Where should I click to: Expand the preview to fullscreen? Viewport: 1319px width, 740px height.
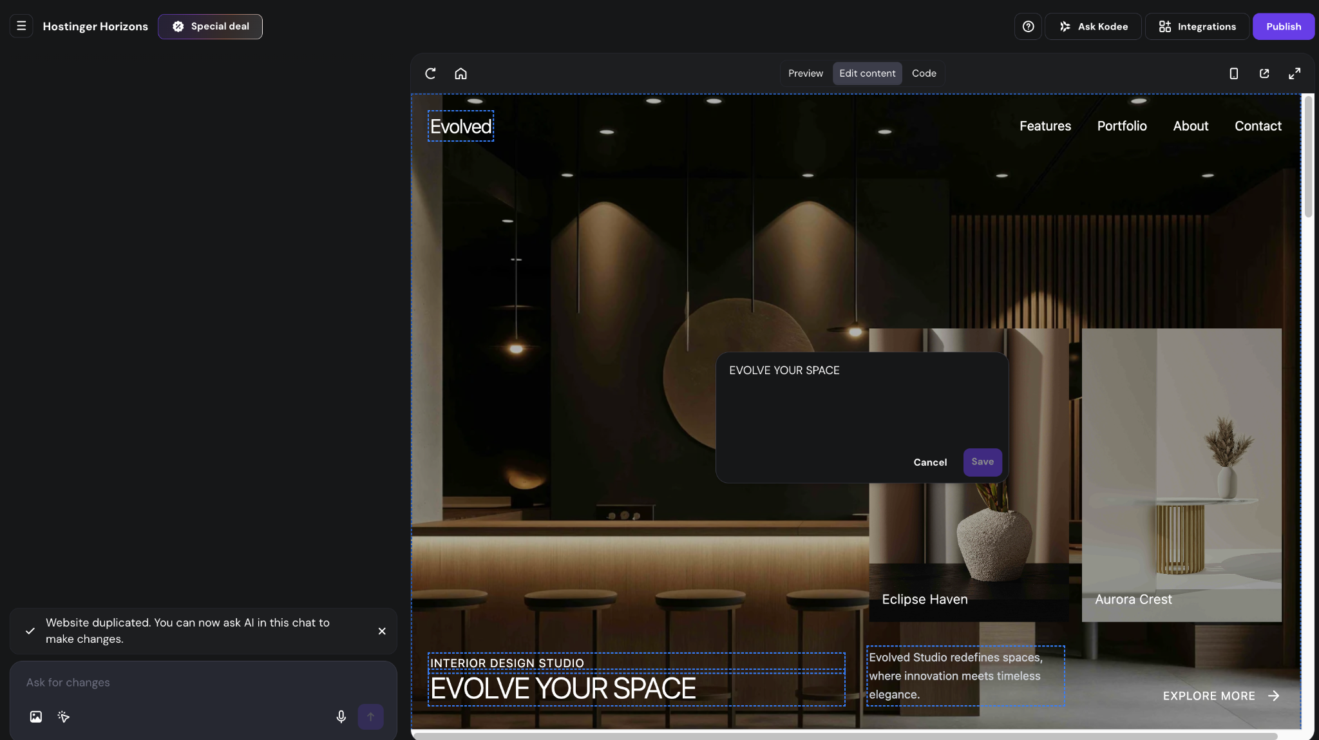(1295, 73)
